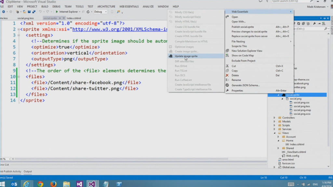Click the Mads Kristensen account name
Screen dimensions: 333x187
point(316,7)
